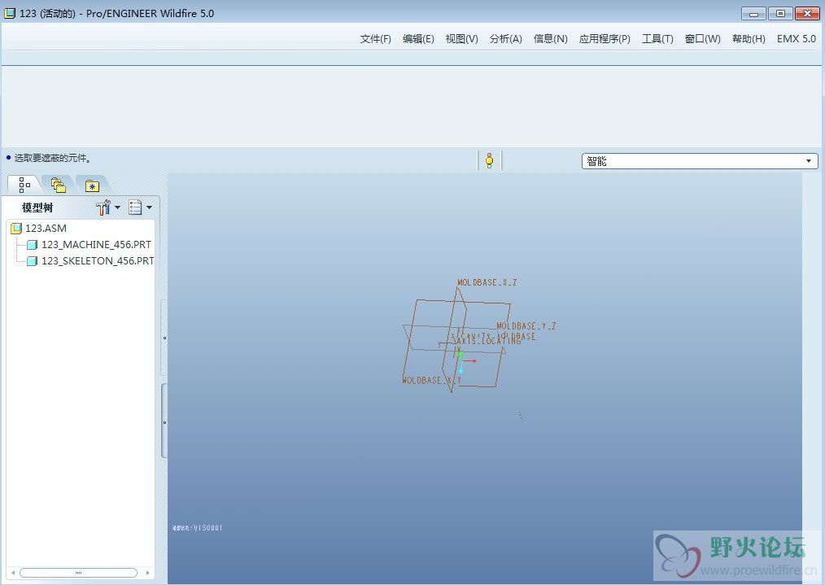Open the 文件(F) menu
The image size is (825, 585).
coord(375,39)
